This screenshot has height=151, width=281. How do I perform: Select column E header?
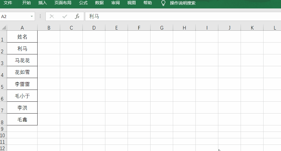116,28
